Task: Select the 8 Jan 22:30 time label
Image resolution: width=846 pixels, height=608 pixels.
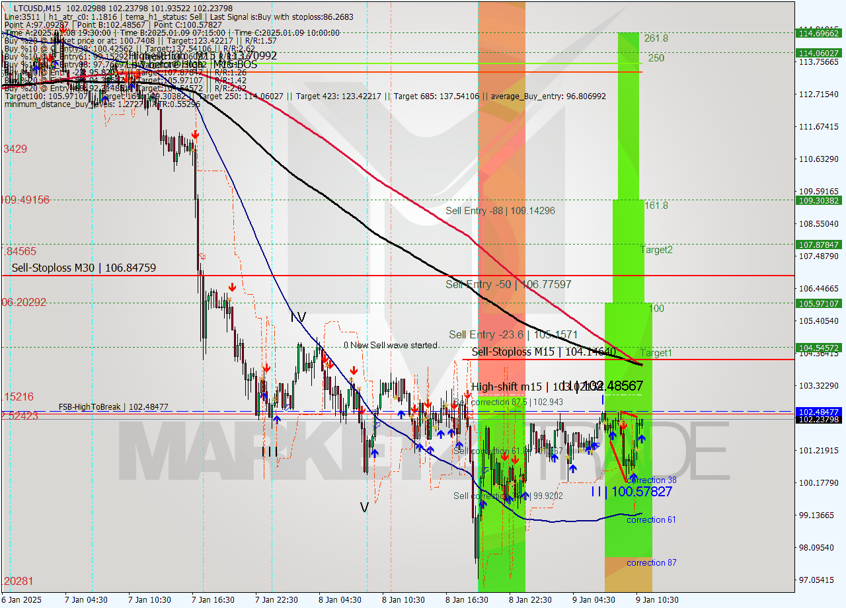Action: click(x=531, y=600)
